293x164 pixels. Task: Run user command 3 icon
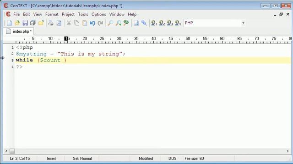coord(170,23)
